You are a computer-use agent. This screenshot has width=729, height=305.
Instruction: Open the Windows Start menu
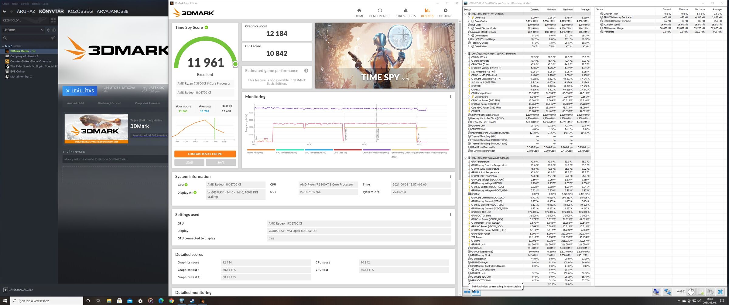click(x=5, y=301)
